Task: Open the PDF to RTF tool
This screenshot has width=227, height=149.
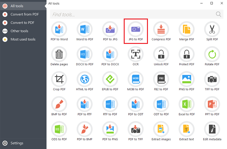Action: [85, 106]
